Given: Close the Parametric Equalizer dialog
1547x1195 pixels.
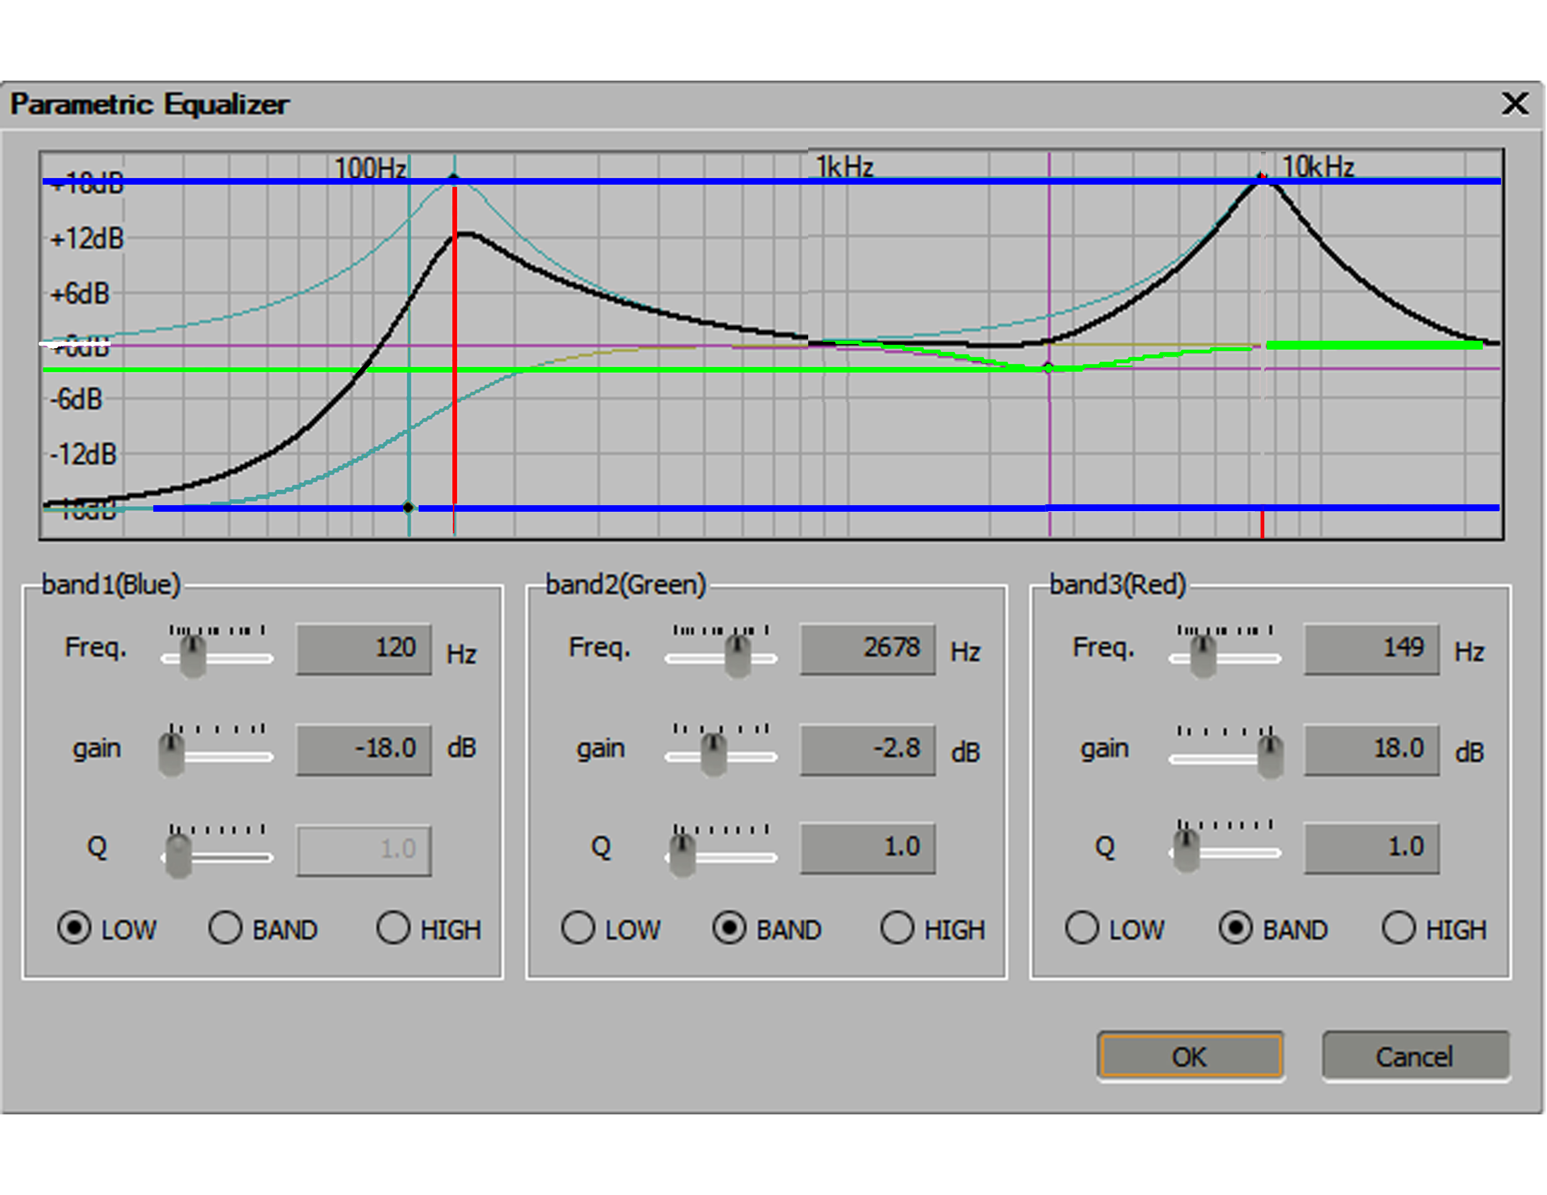Looking at the screenshot, I should coord(1514,104).
